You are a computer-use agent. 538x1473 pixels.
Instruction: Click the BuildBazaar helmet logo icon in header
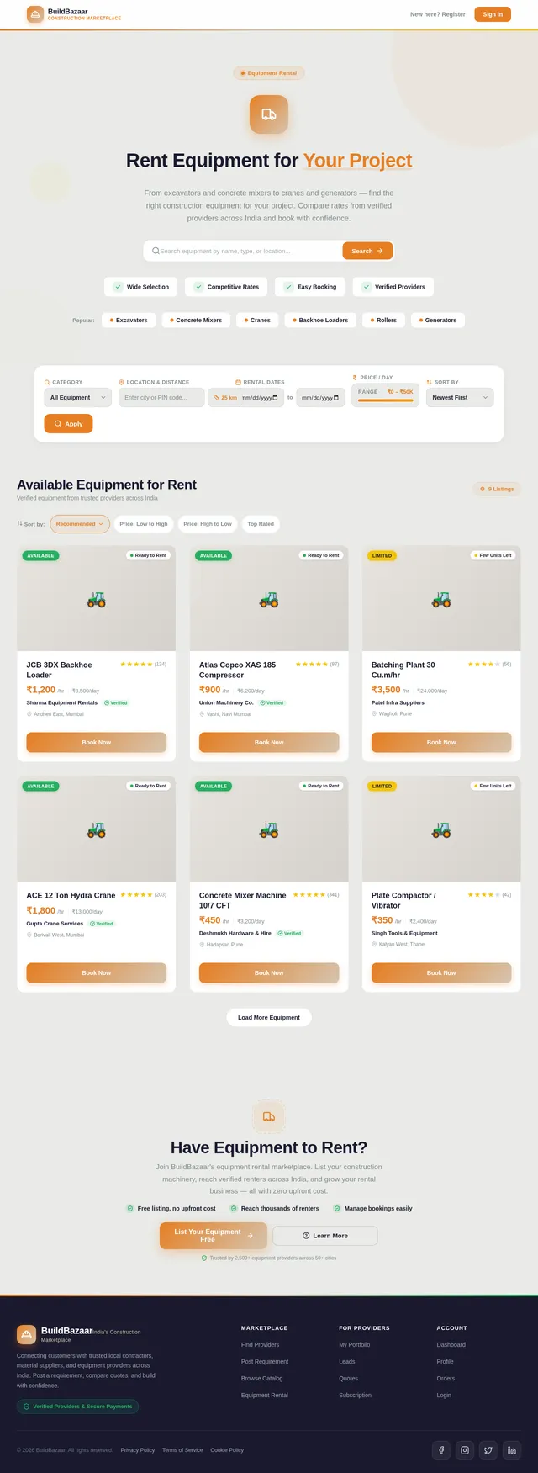tap(35, 14)
